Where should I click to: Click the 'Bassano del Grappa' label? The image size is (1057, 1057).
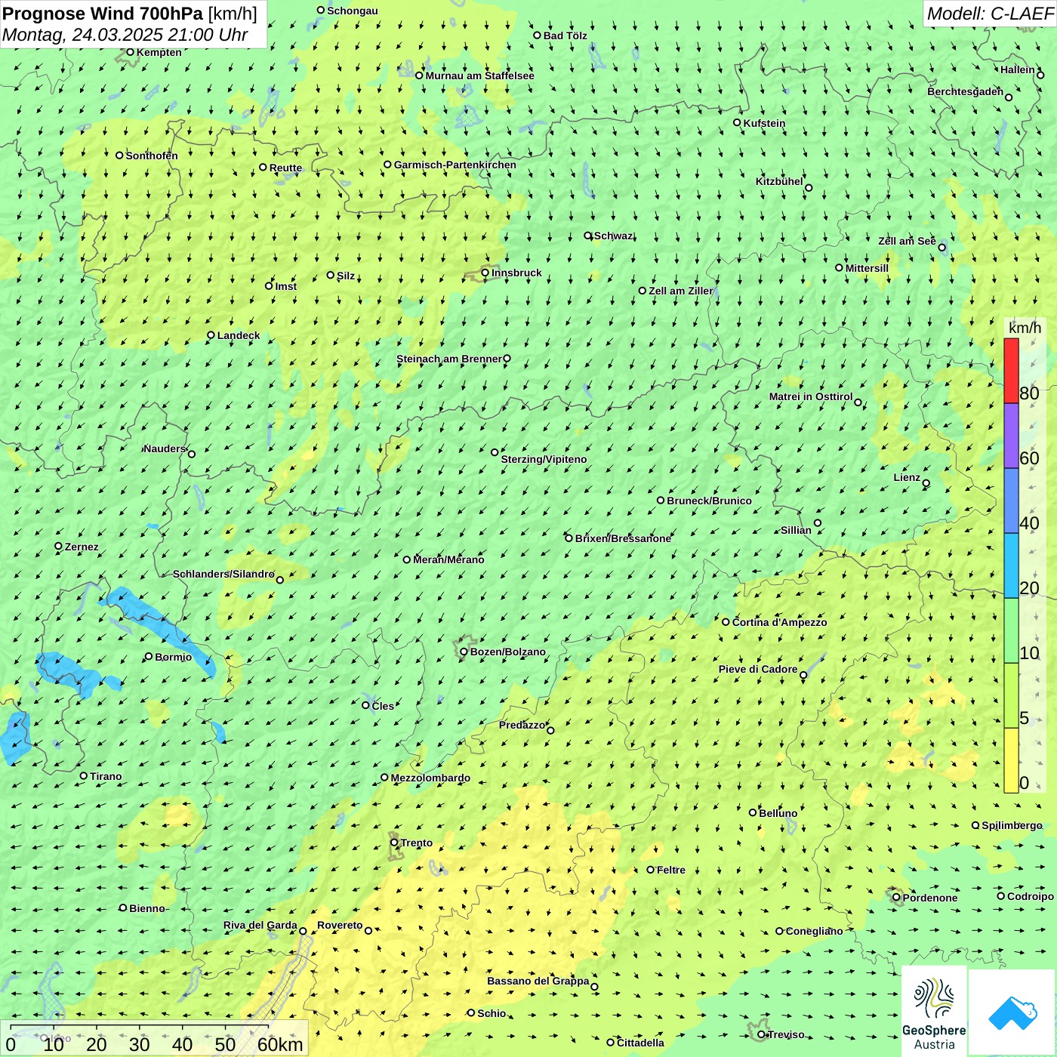pos(538,981)
